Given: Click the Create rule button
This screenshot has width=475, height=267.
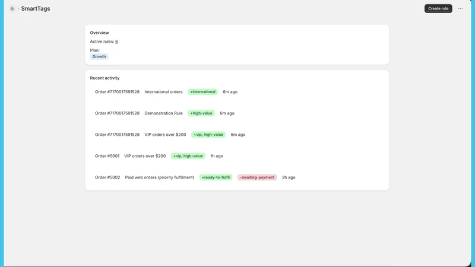Looking at the screenshot, I should [x=438, y=8].
